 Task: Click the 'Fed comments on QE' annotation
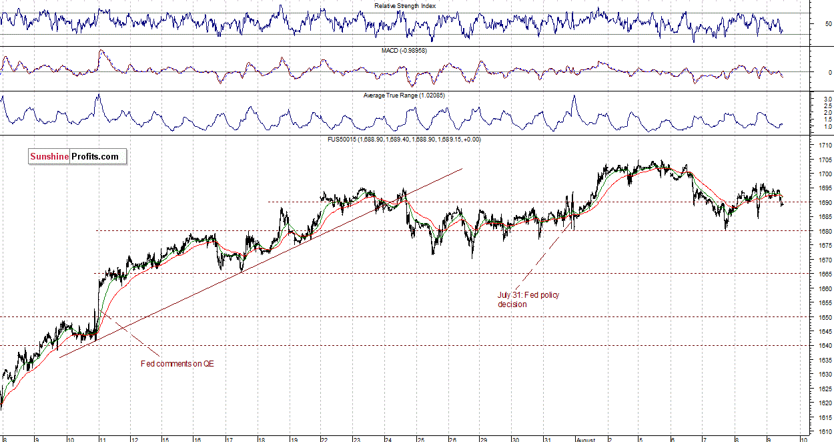pyautogui.click(x=177, y=364)
